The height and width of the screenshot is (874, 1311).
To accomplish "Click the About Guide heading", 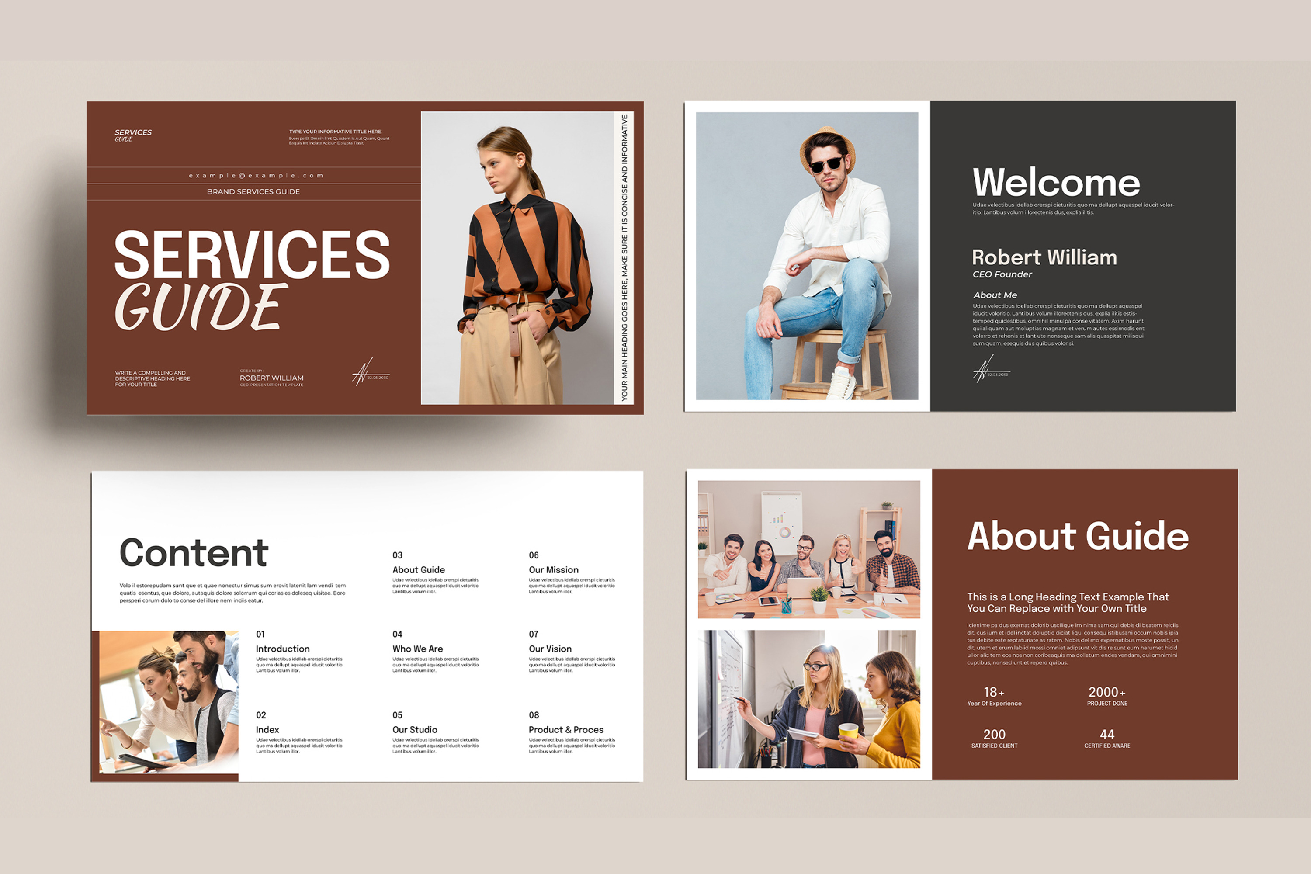I will pos(1078,536).
